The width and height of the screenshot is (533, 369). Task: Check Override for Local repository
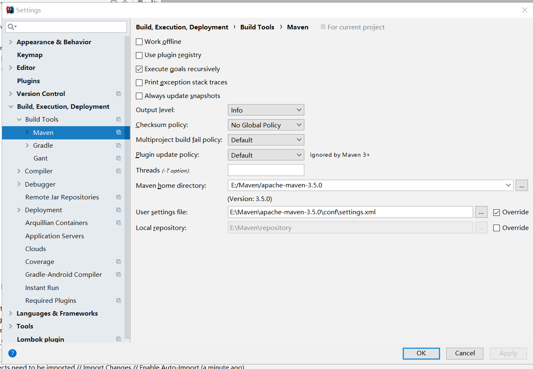(x=497, y=228)
